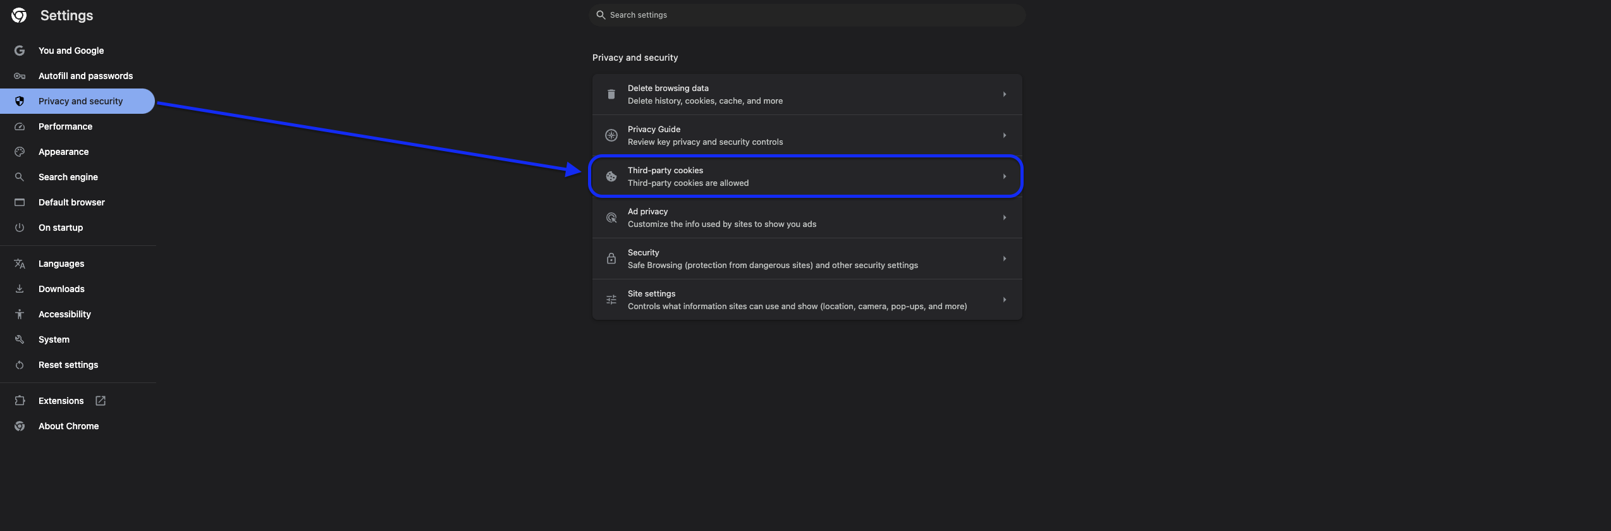Click the Chrome logo icon beside Settings
This screenshot has width=1611, height=531.
pos(19,15)
